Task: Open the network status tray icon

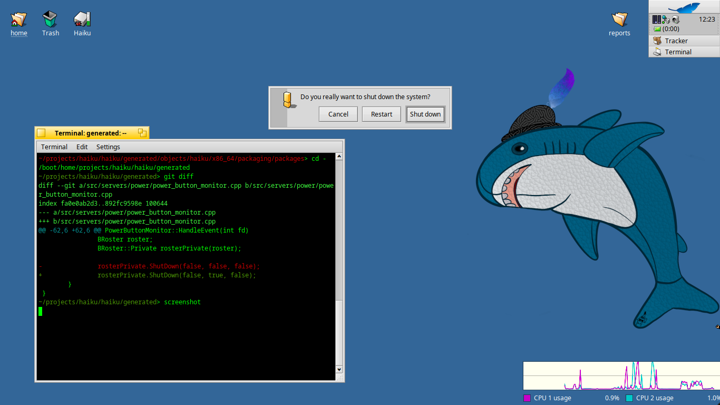Action: coord(665,20)
